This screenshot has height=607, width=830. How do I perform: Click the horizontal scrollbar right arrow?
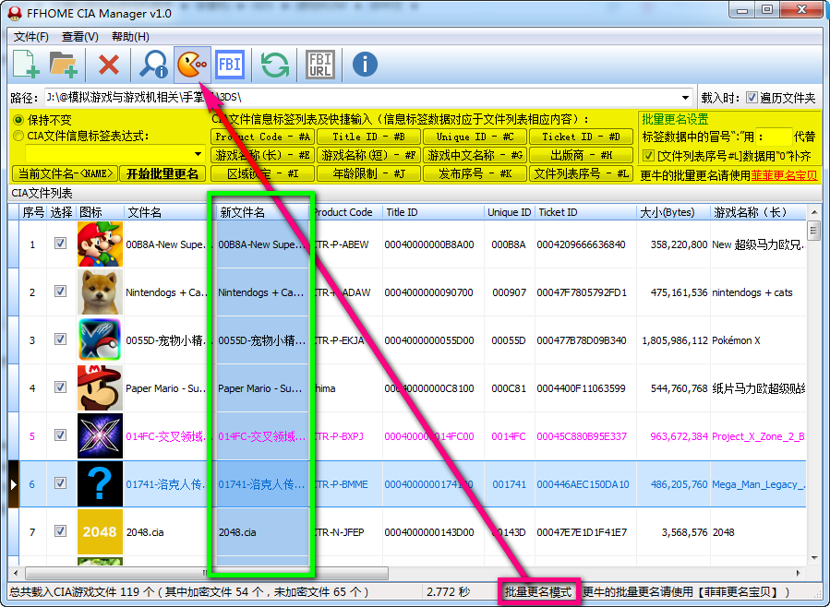coord(799,573)
